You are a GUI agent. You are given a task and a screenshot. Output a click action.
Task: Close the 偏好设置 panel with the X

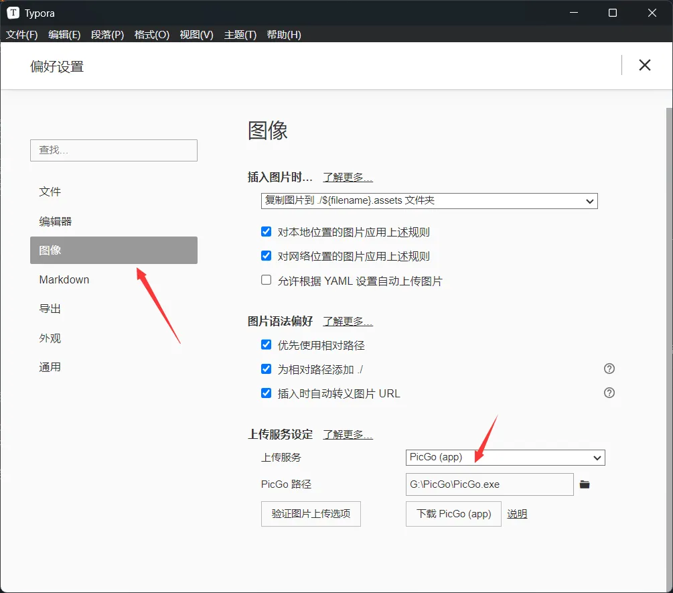tap(644, 65)
